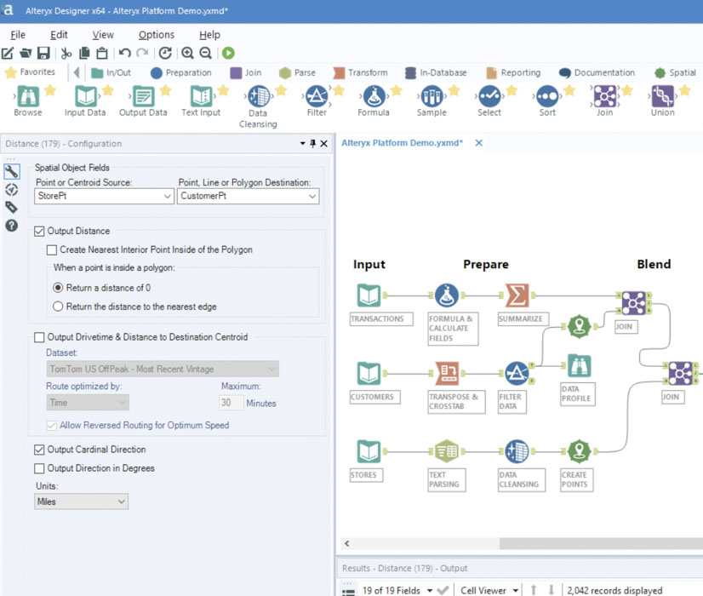Select the Output Data tool icon
The height and width of the screenshot is (596, 703).
pyautogui.click(x=144, y=96)
